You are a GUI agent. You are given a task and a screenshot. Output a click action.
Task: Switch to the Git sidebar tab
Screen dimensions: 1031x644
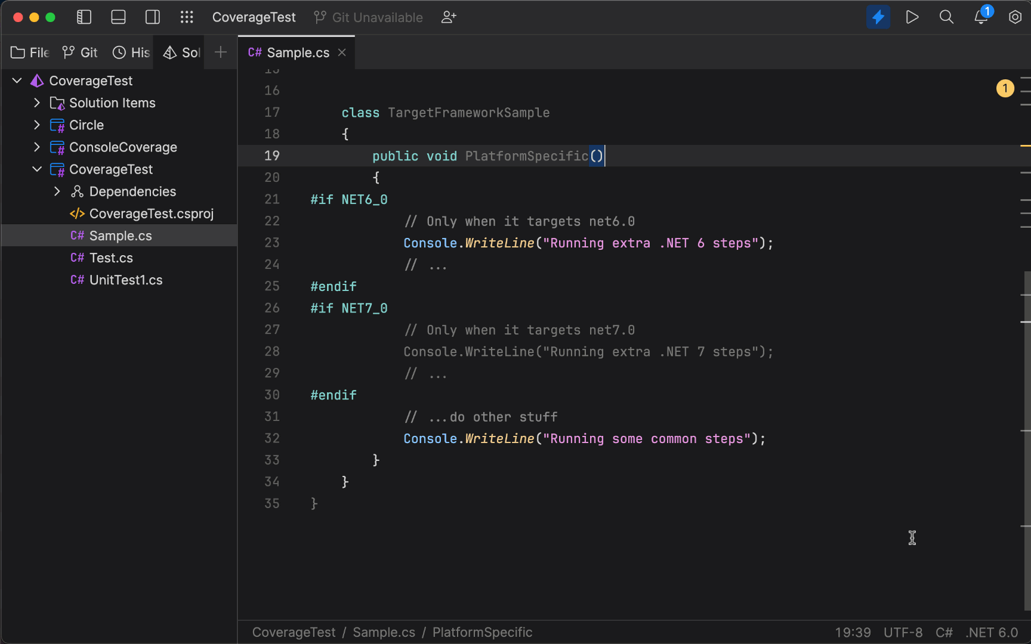tap(80, 52)
